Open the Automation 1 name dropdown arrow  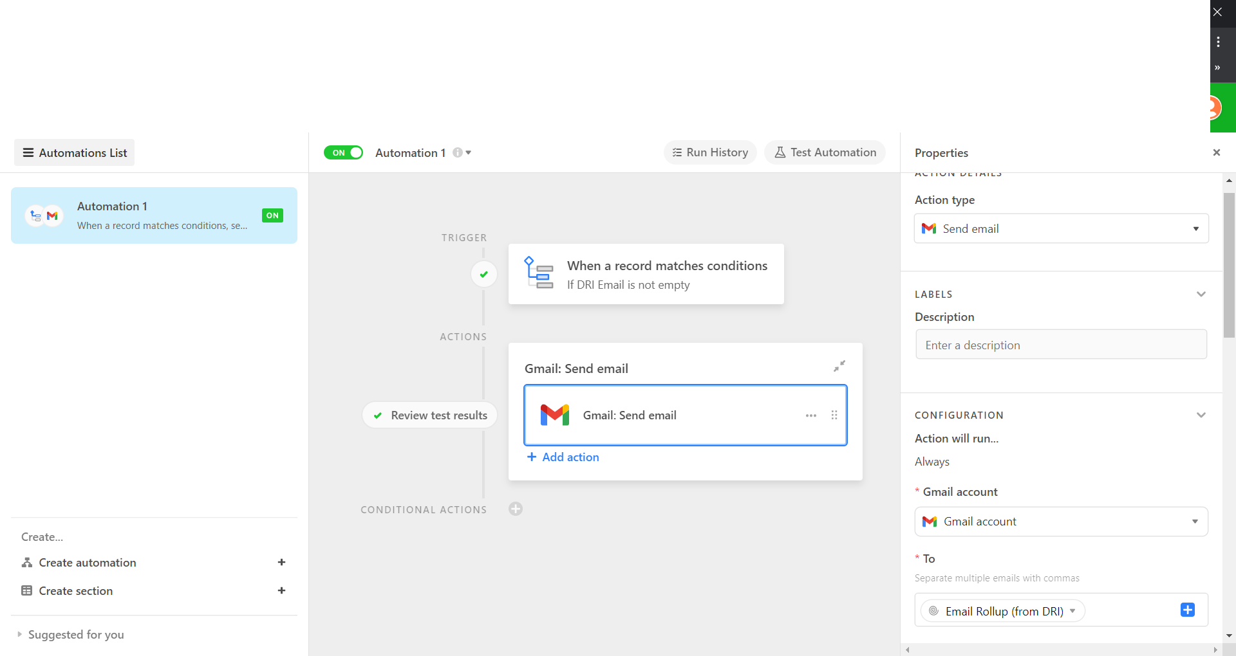(x=469, y=152)
